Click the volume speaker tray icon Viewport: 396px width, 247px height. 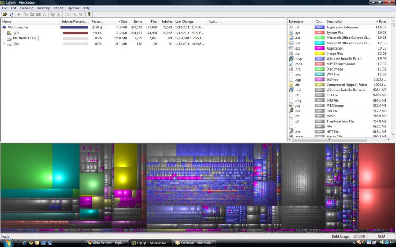click(x=391, y=243)
